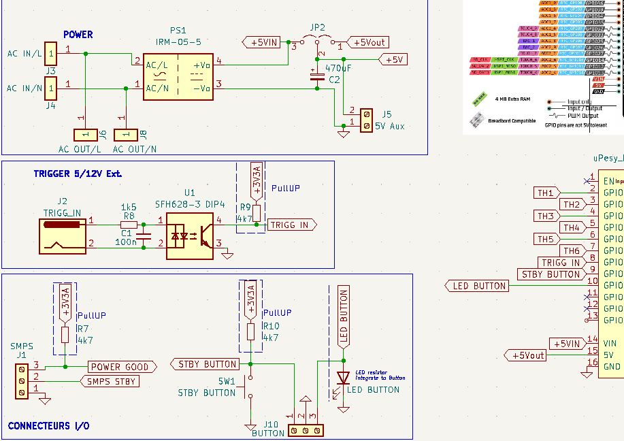Click the LED diode symbol above LED BUTTON text

[343, 378]
